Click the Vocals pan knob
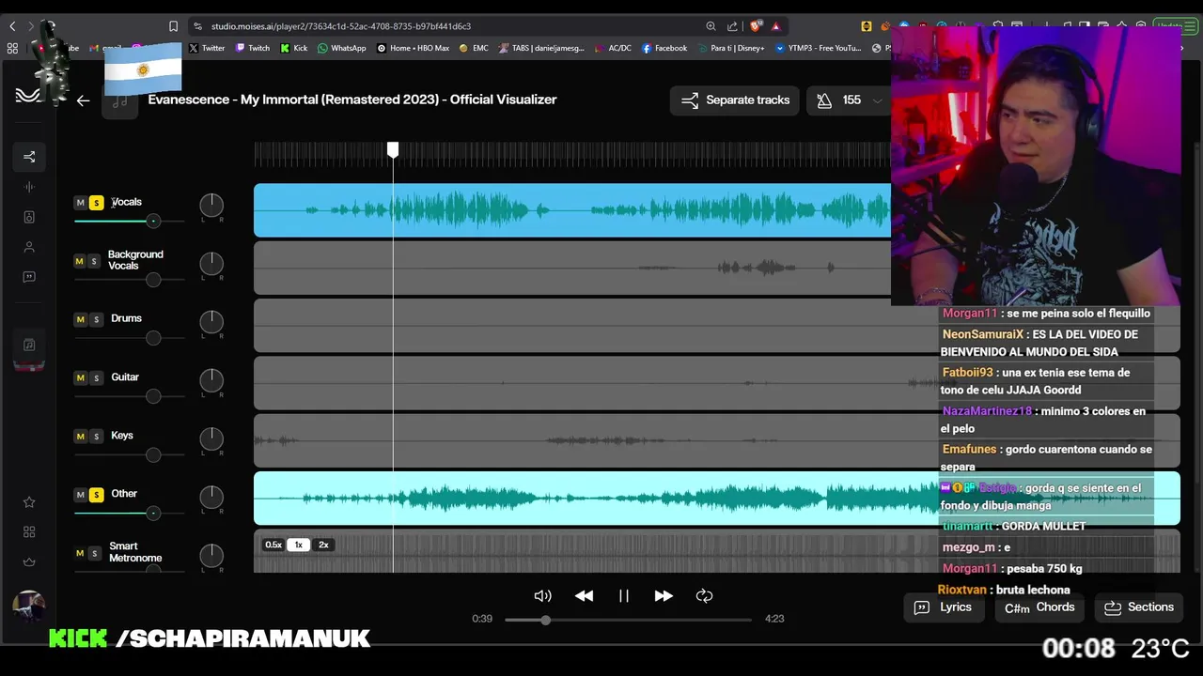 tap(211, 206)
